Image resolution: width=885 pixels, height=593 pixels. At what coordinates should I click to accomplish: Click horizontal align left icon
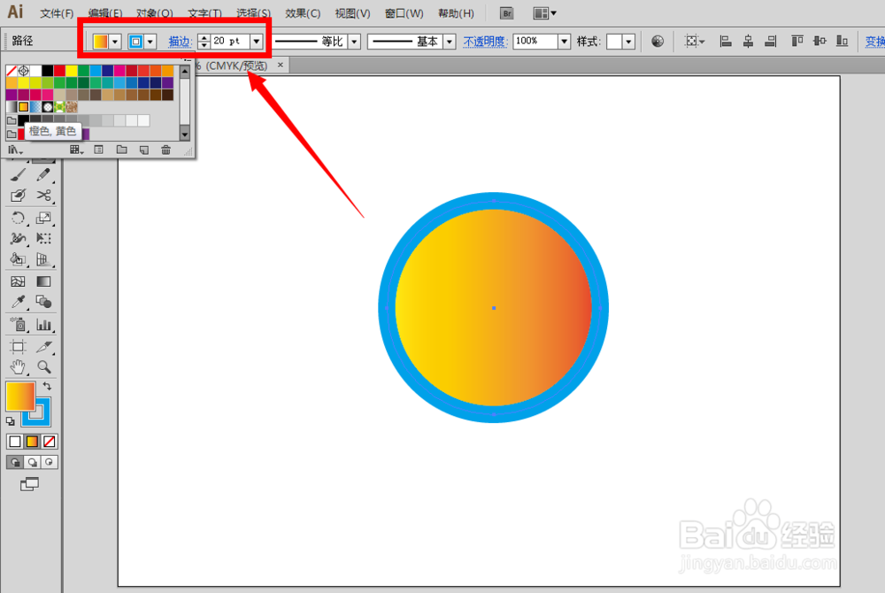pos(726,42)
